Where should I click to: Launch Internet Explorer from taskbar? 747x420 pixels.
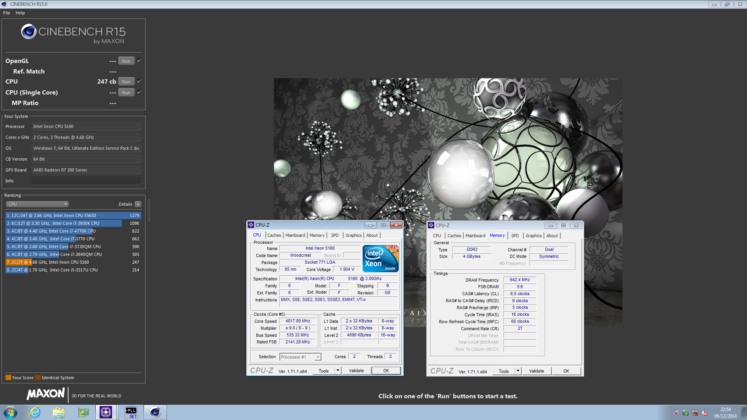click(x=35, y=412)
